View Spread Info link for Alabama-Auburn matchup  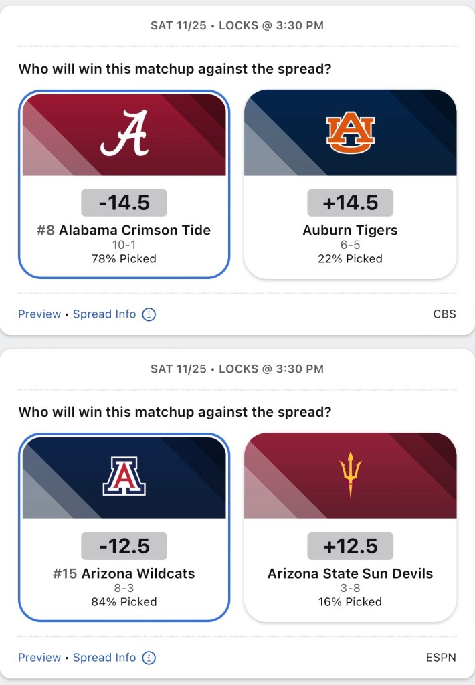[x=104, y=314]
